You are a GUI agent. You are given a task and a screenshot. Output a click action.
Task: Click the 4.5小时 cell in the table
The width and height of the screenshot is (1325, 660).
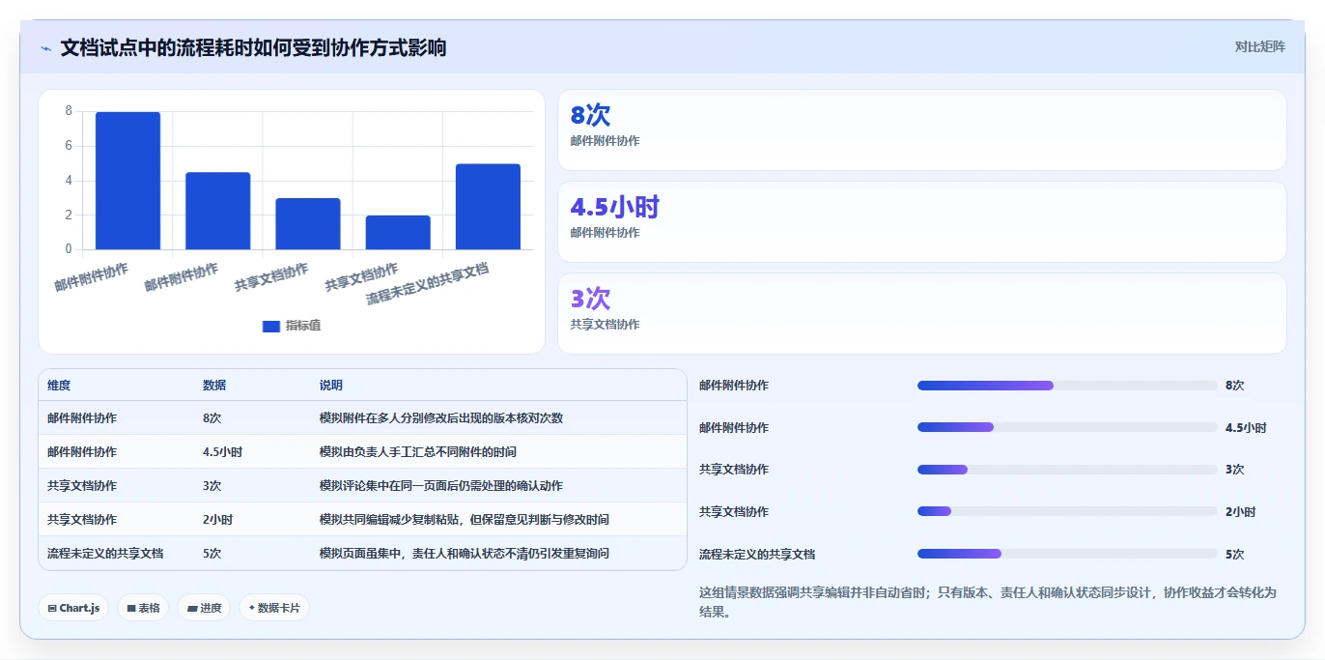[222, 452]
